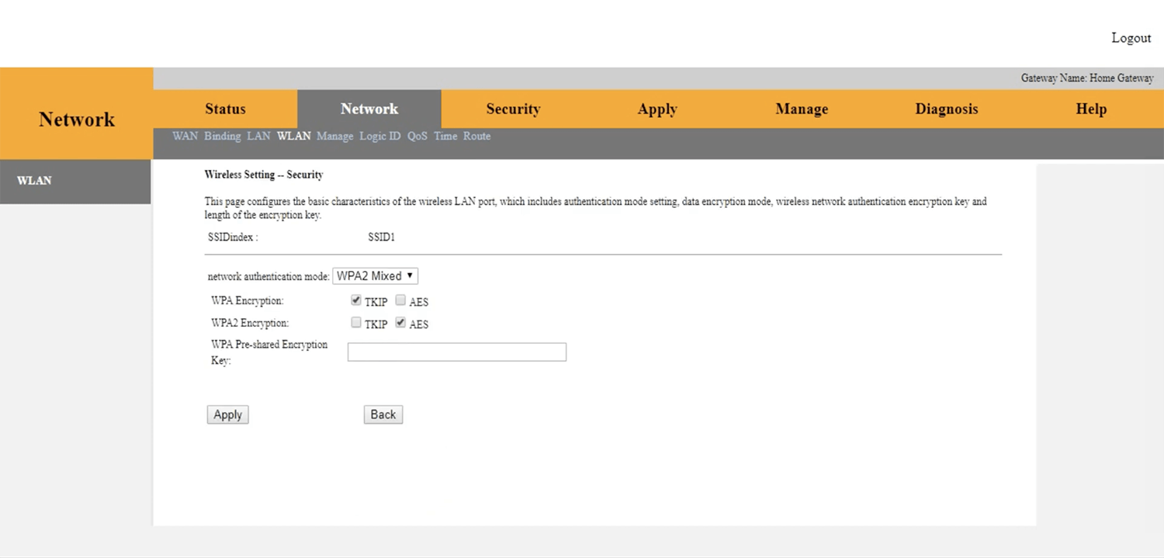Expand network authentication mode dropdown
Image resolution: width=1164 pixels, height=558 pixels.
[x=375, y=276]
